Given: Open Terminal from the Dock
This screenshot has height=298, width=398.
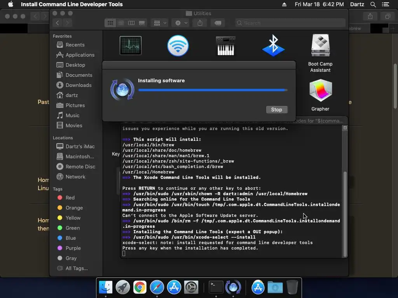Looking at the screenshot, I should tap(216, 287).
